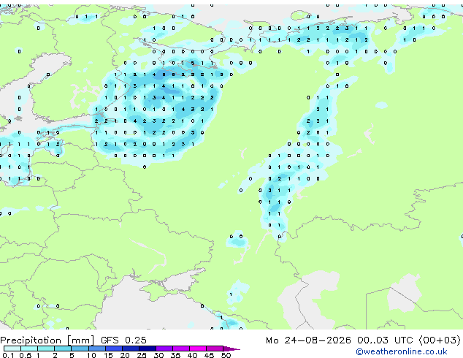Click the above-50 mm arrow tip of legend
The width and height of the screenshot is (463, 358).
231,349
